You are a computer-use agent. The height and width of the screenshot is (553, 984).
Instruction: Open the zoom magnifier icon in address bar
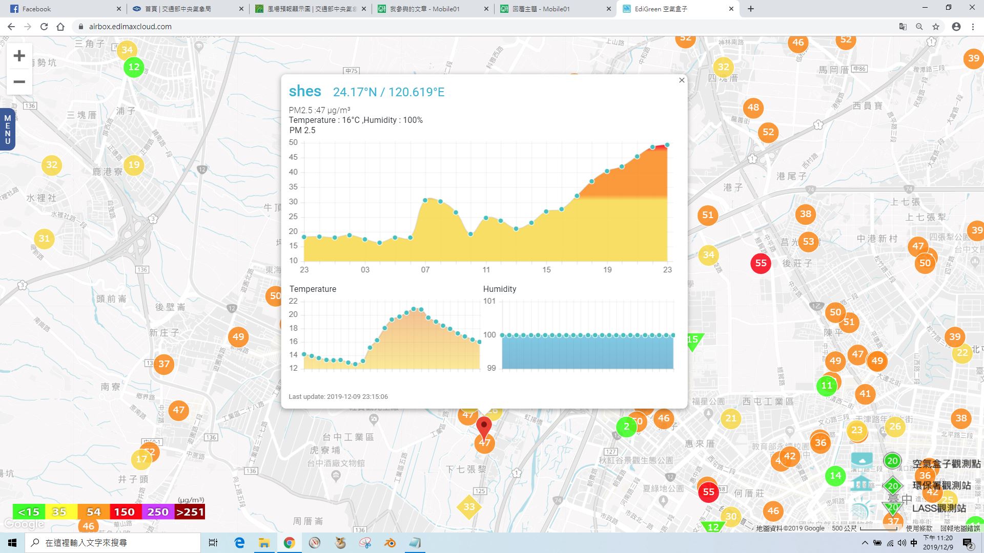point(919,27)
